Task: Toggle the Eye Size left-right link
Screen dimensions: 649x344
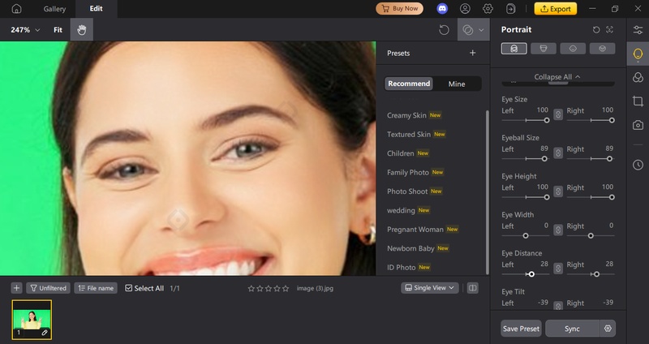Action: click(558, 119)
